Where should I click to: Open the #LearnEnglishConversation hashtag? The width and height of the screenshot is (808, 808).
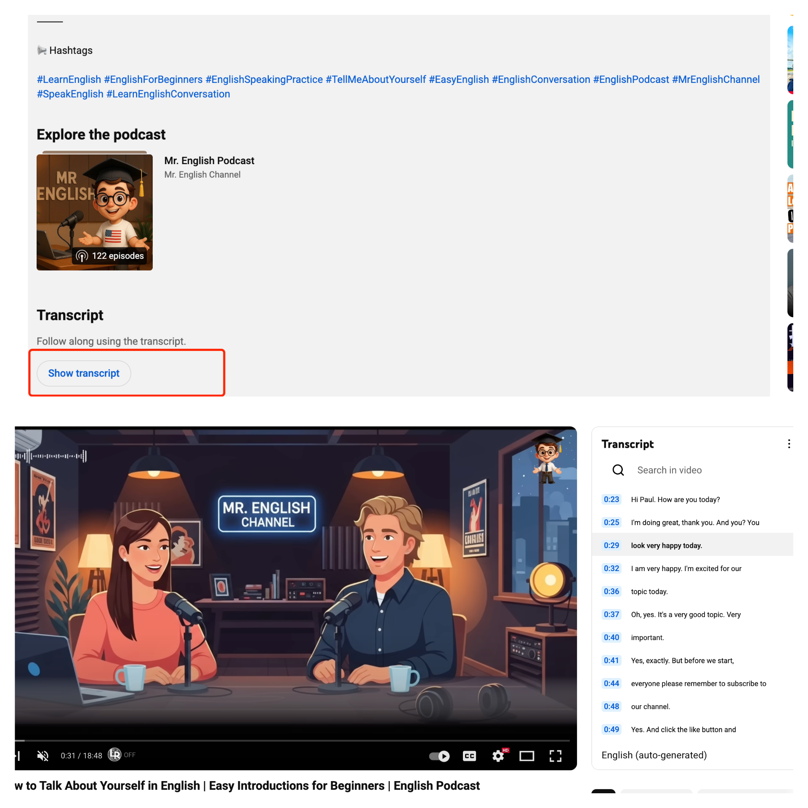(x=168, y=94)
